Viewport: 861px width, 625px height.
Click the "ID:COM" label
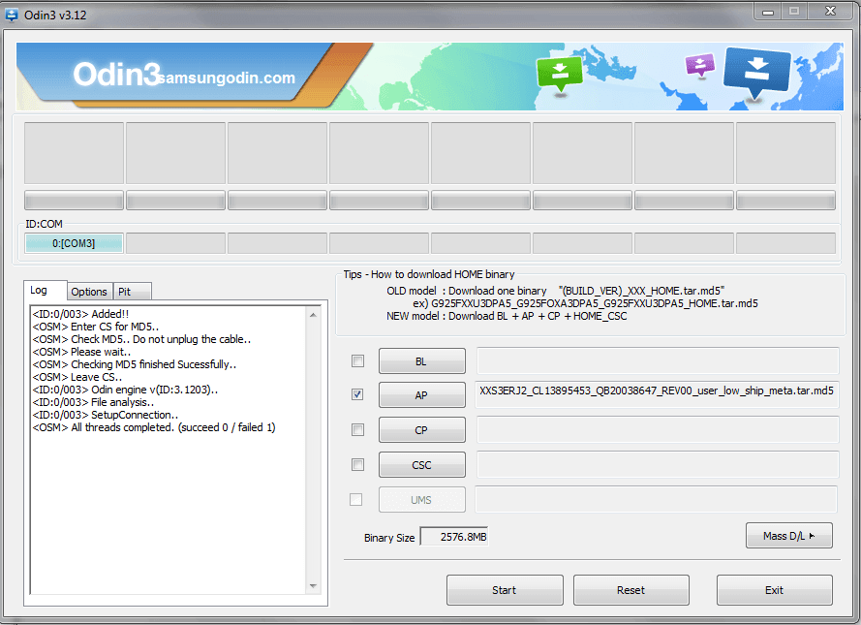44,224
